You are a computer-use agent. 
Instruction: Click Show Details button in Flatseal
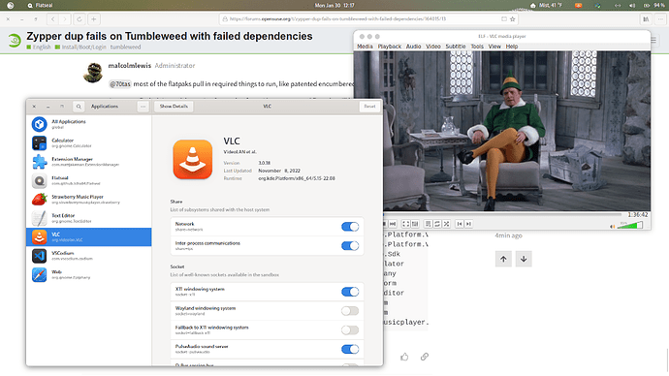(x=174, y=107)
